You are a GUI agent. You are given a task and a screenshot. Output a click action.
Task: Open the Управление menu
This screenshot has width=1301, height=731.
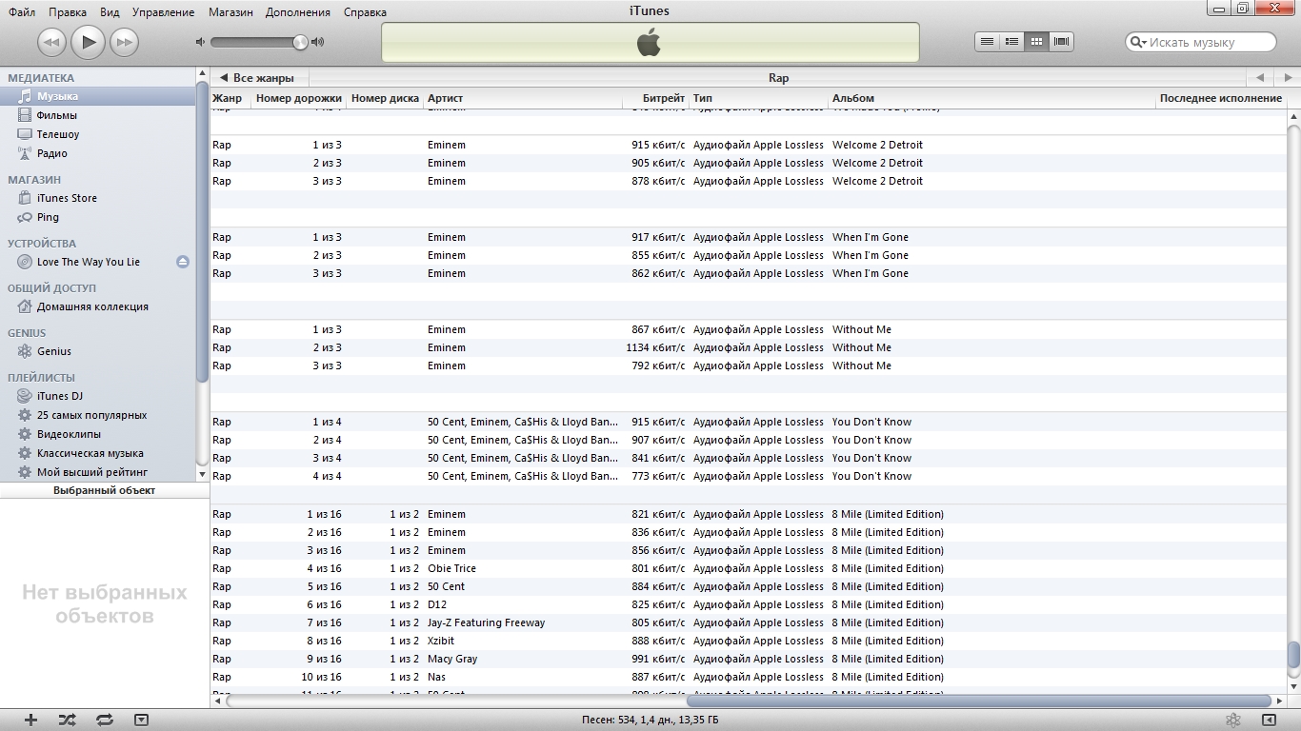pyautogui.click(x=163, y=12)
